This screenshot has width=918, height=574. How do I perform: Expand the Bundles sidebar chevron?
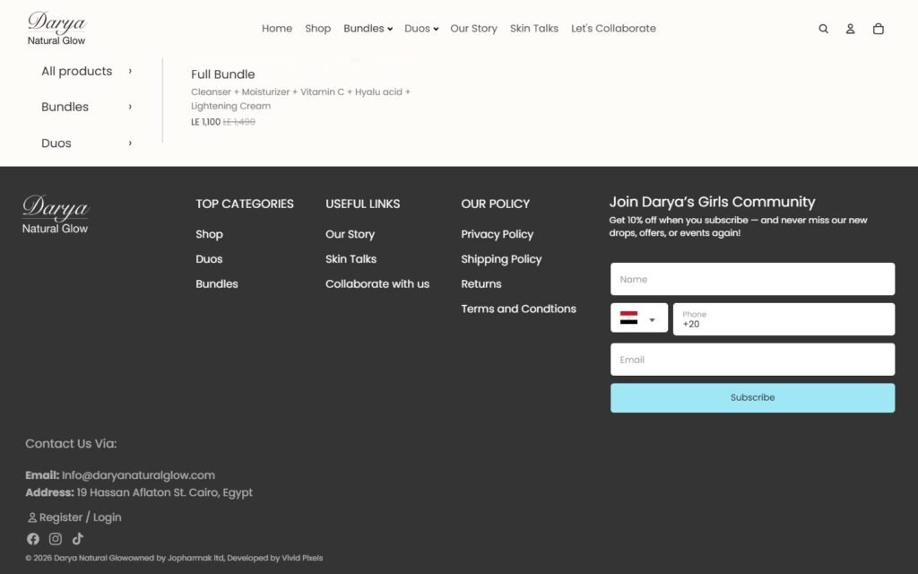[x=130, y=107]
